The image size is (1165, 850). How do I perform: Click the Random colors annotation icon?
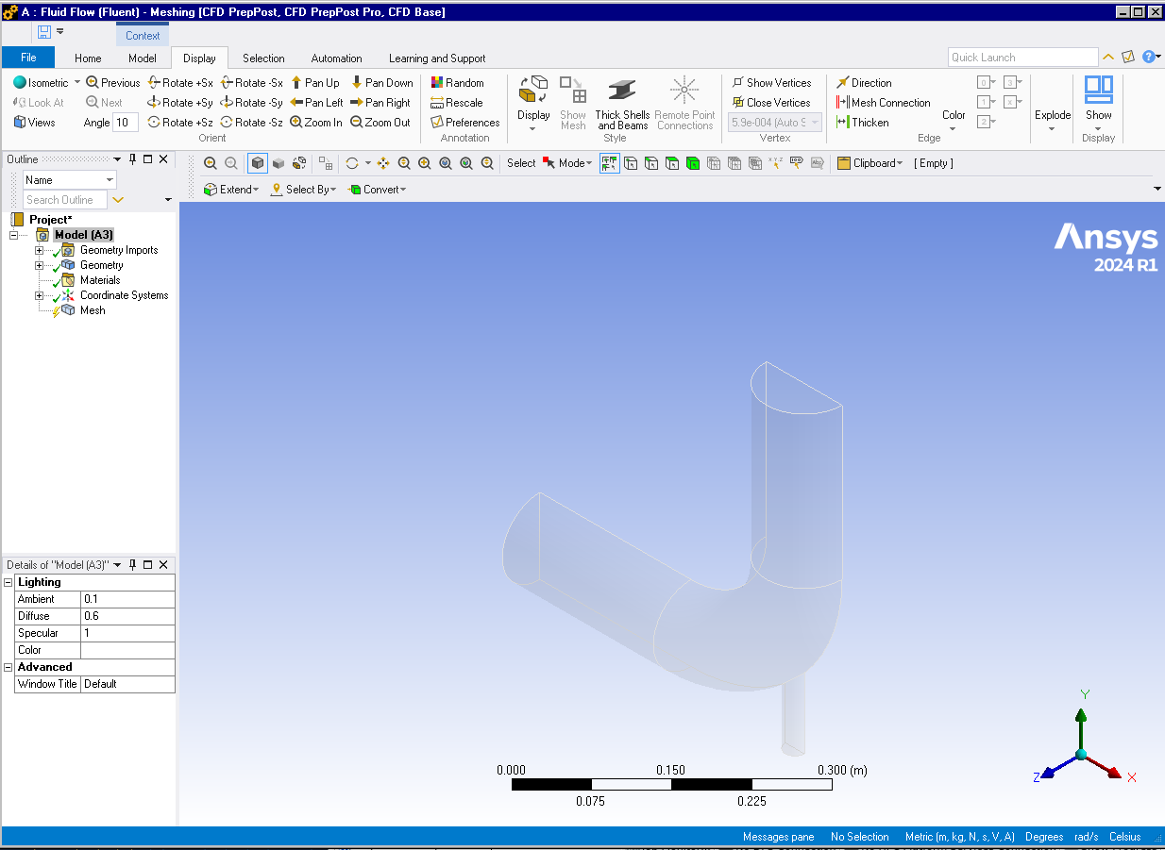pos(438,83)
